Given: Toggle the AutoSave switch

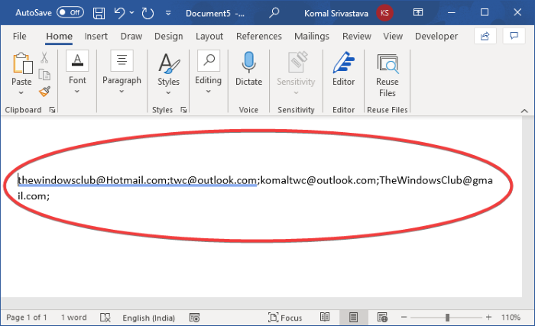Looking at the screenshot, I should click(70, 13).
